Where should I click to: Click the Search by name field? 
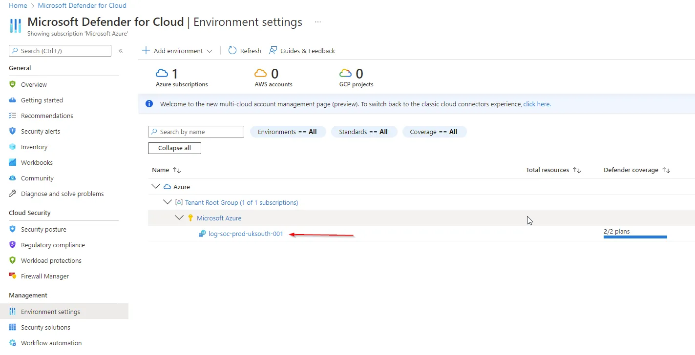(x=196, y=132)
